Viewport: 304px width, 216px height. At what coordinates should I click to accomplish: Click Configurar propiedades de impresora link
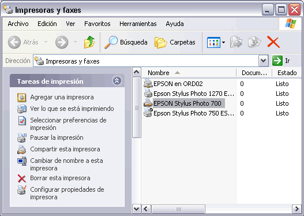(67, 193)
